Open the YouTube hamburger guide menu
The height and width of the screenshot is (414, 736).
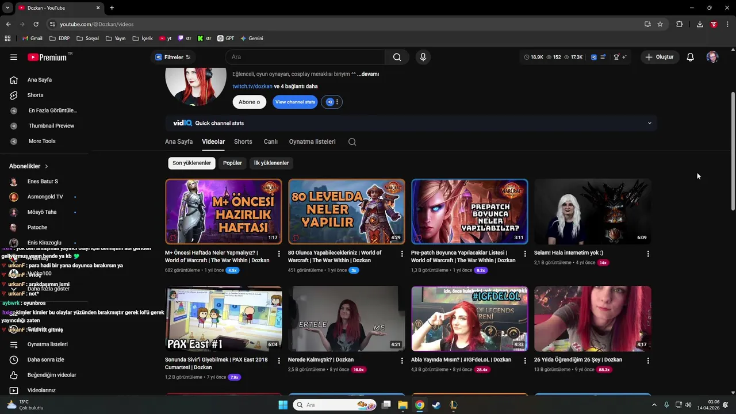14,57
